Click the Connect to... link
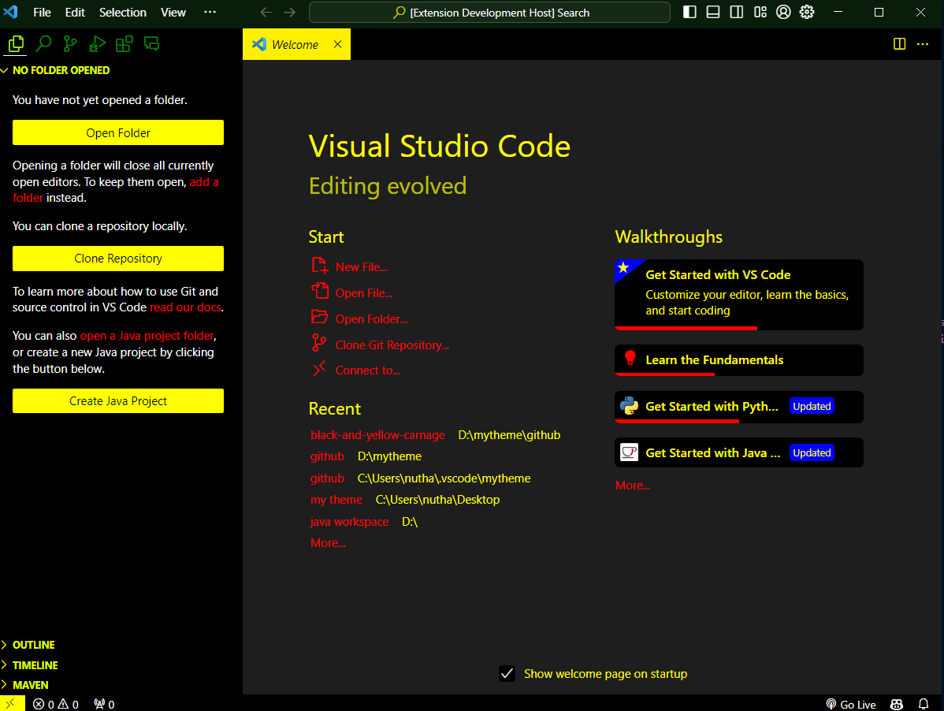 (367, 370)
